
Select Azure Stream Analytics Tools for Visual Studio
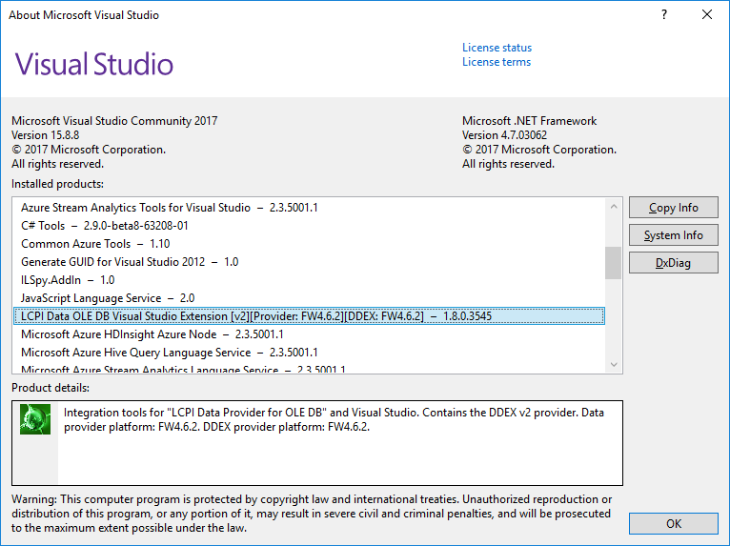310,208
